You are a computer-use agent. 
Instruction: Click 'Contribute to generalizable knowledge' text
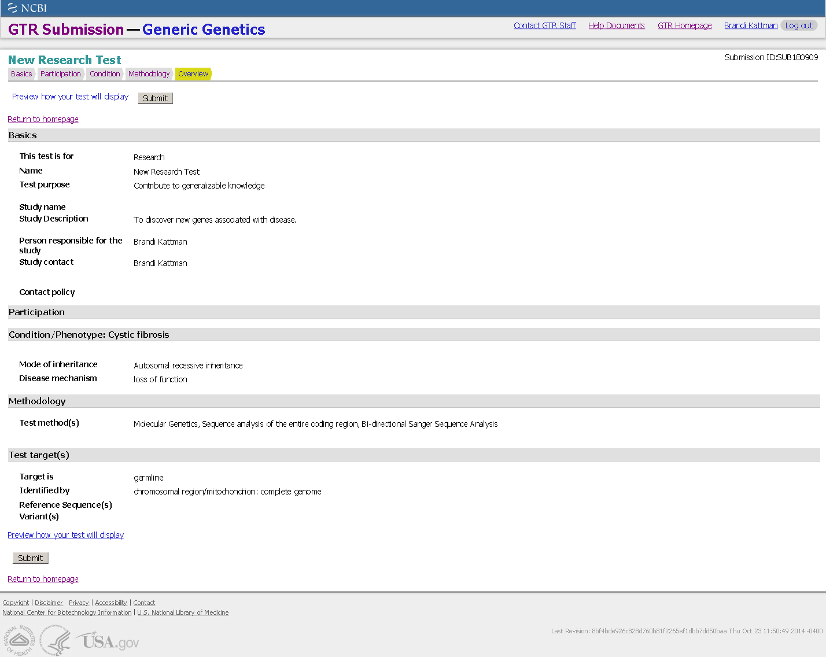coord(199,186)
